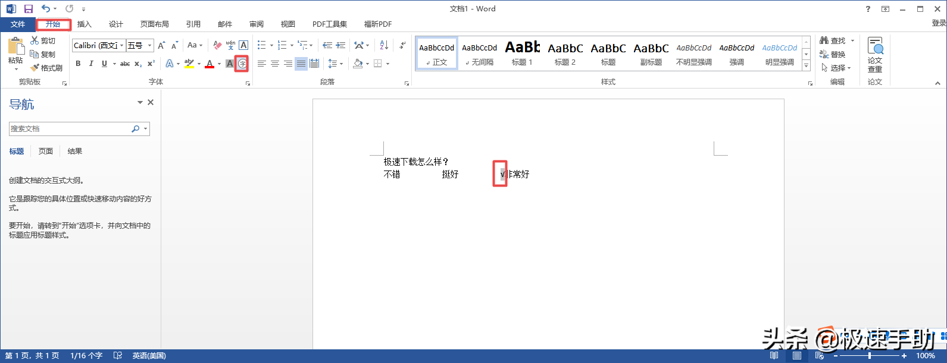Viewport: 947px width, 363px height.
Task: Switch to the Design (设计) tab
Action: point(116,24)
